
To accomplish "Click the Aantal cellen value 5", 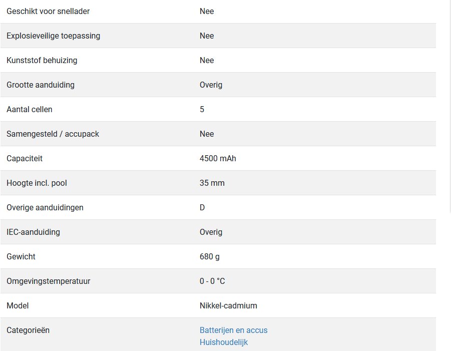I will 202,109.
